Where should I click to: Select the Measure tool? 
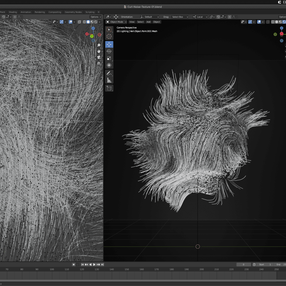pos(109,80)
